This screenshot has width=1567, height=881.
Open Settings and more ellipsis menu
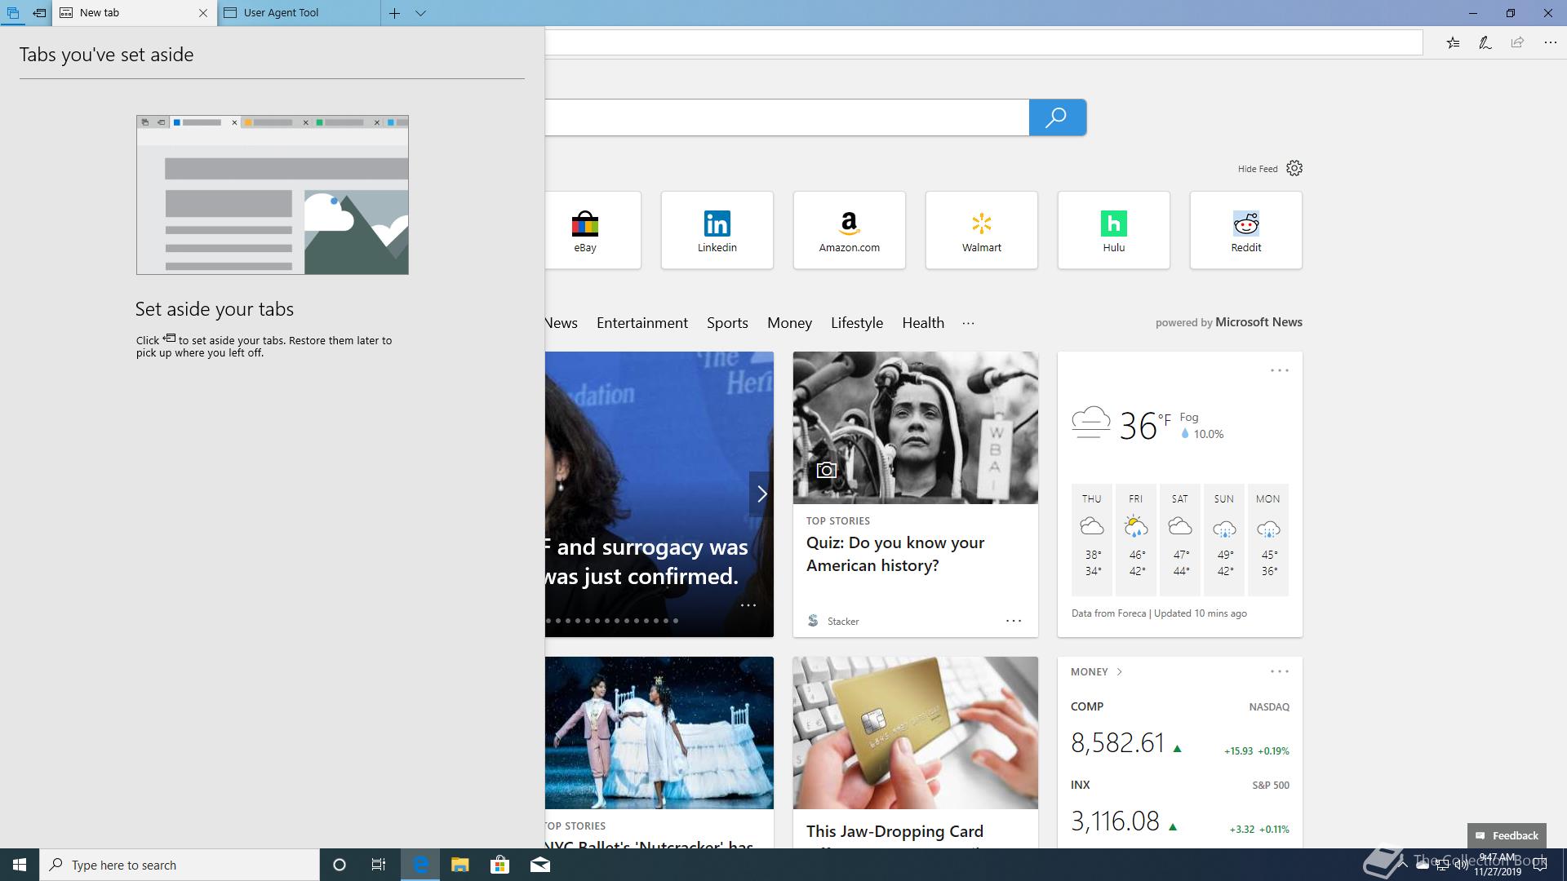(x=1550, y=42)
